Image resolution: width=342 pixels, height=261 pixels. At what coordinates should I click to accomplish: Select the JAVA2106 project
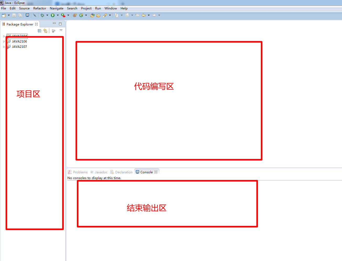[x=19, y=41]
